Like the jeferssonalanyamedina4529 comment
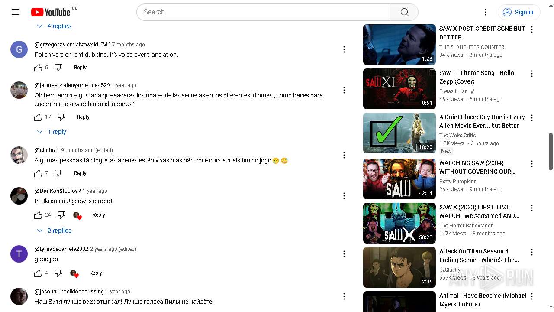554x312 pixels. point(38,117)
